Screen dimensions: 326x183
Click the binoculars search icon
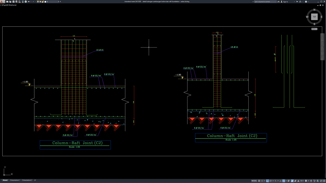pyautogui.click(x=279, y=2)
